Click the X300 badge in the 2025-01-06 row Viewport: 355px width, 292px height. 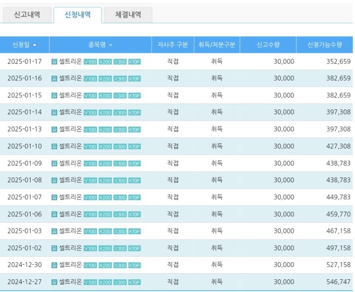[x=120, y=214]
